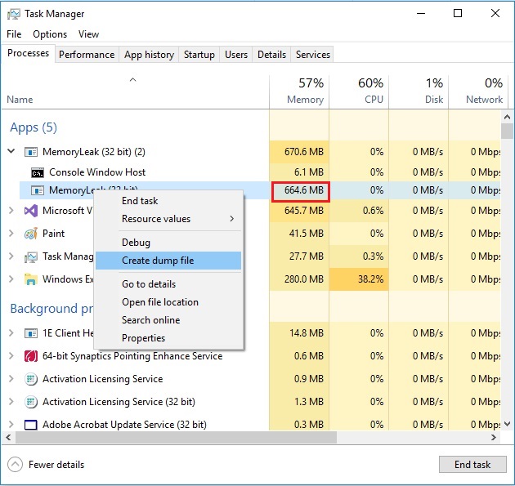Click the Activation Licensing Service icon

(x=31, y=379)
